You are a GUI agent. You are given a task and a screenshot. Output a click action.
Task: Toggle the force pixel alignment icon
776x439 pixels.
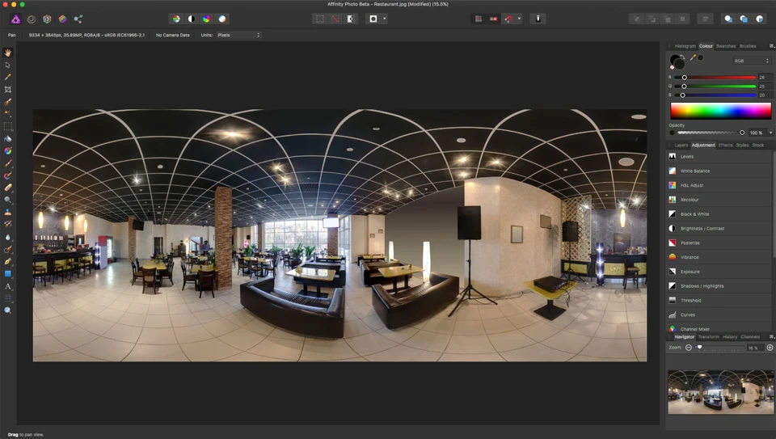click(x=493, y=19)
